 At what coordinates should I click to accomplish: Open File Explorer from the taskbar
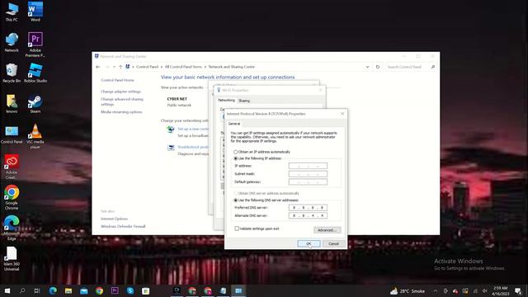click(68, 290)
